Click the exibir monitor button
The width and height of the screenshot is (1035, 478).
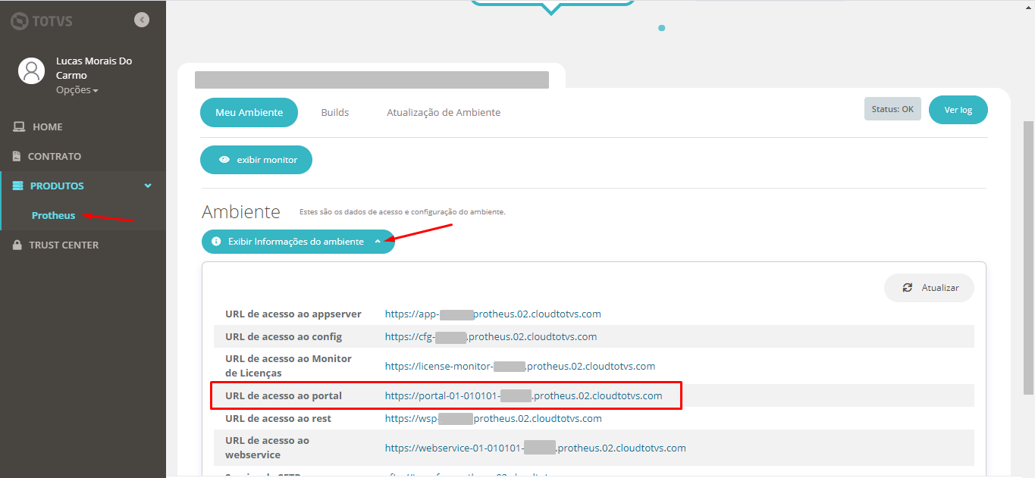[x=256, y=160]
